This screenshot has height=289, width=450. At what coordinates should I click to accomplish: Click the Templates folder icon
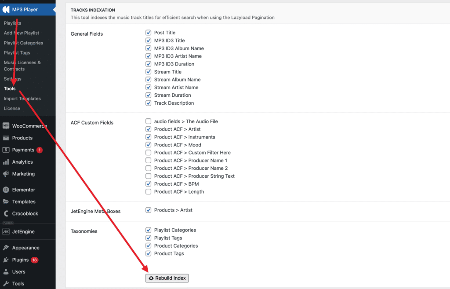(x=6, y=201)
